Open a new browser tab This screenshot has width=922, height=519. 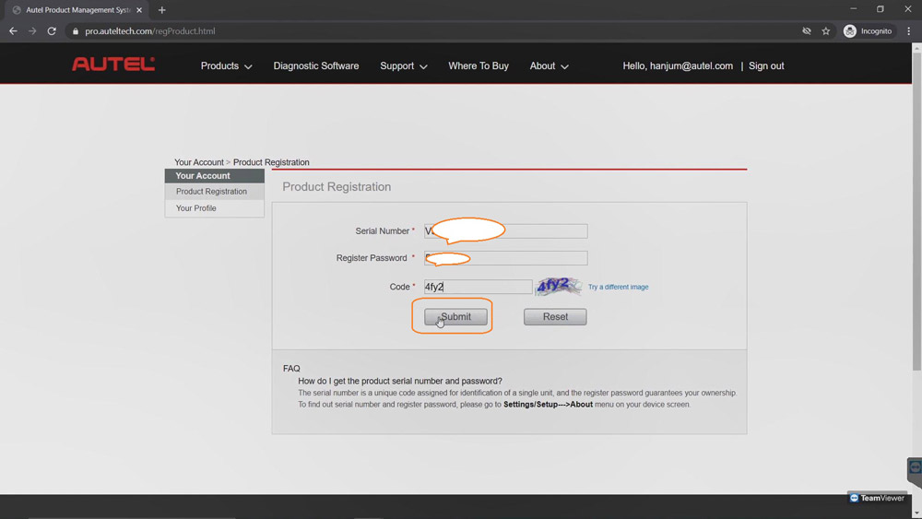pyautogui.click(x=161, y=10)
